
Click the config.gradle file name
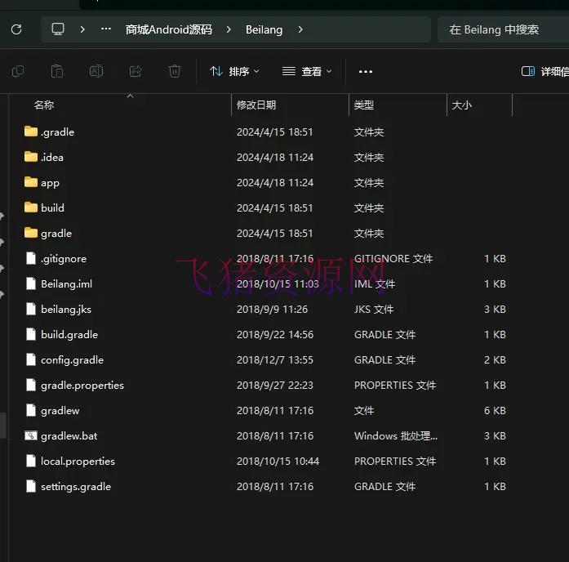(x=72, y=360)
